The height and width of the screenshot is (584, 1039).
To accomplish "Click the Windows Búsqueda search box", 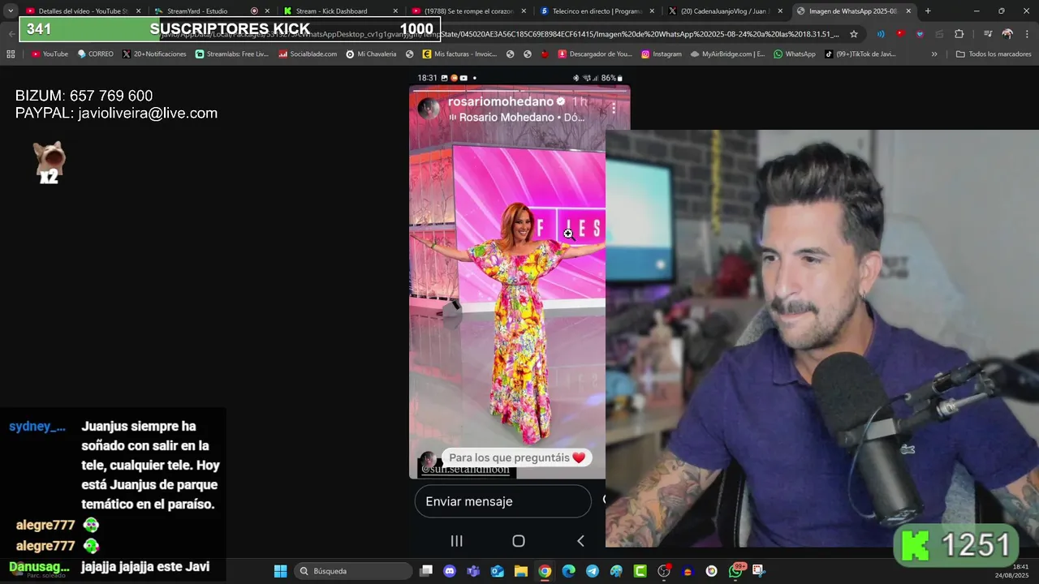I will pos(353,571).
